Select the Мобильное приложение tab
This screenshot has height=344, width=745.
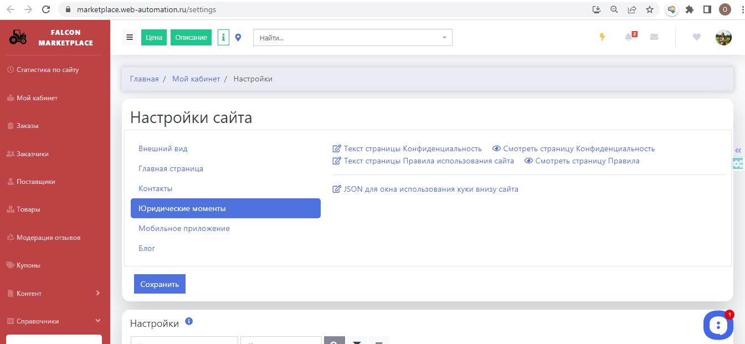pos(184,228)
